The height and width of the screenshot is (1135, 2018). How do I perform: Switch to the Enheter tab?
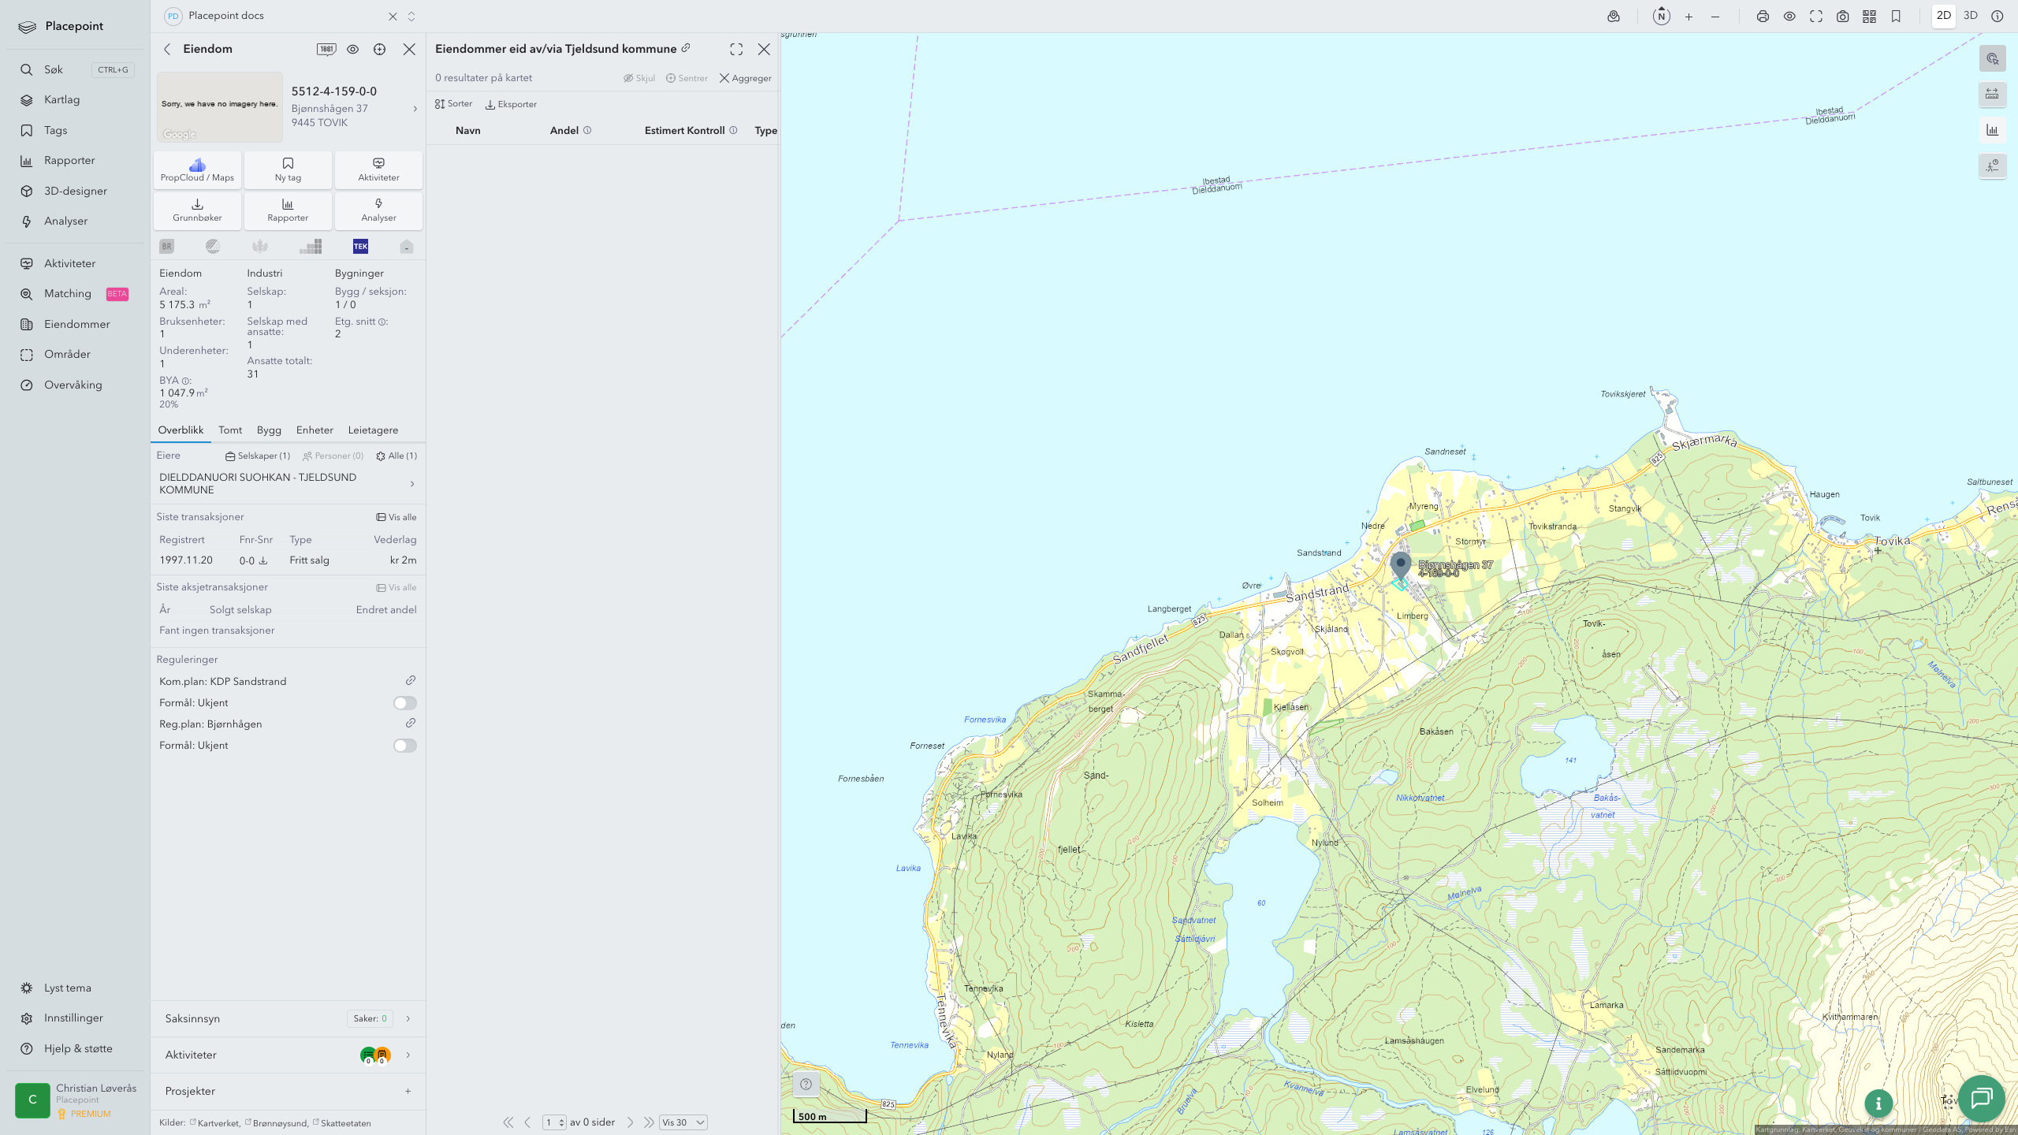coord(315,430)
